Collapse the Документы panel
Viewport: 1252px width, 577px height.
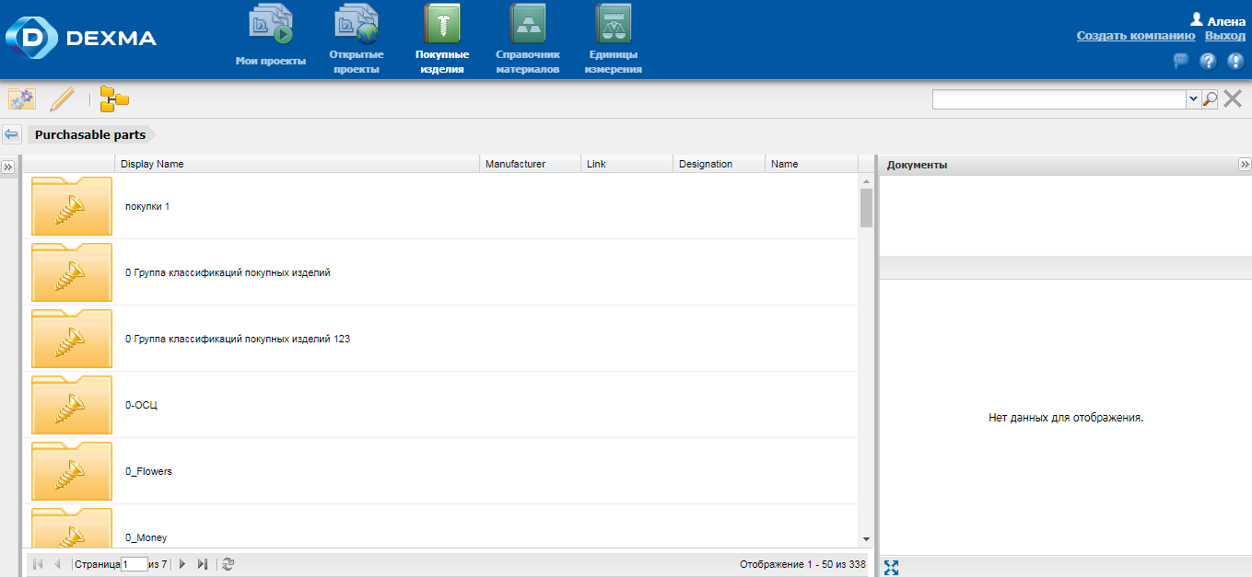pos(1245,164)
